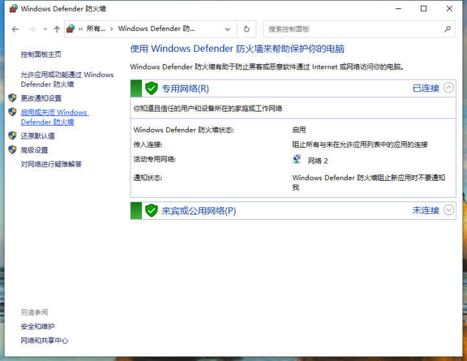467x361 pixels.
Task: Expand the address bar history dropdown
Action: (228, 29)
